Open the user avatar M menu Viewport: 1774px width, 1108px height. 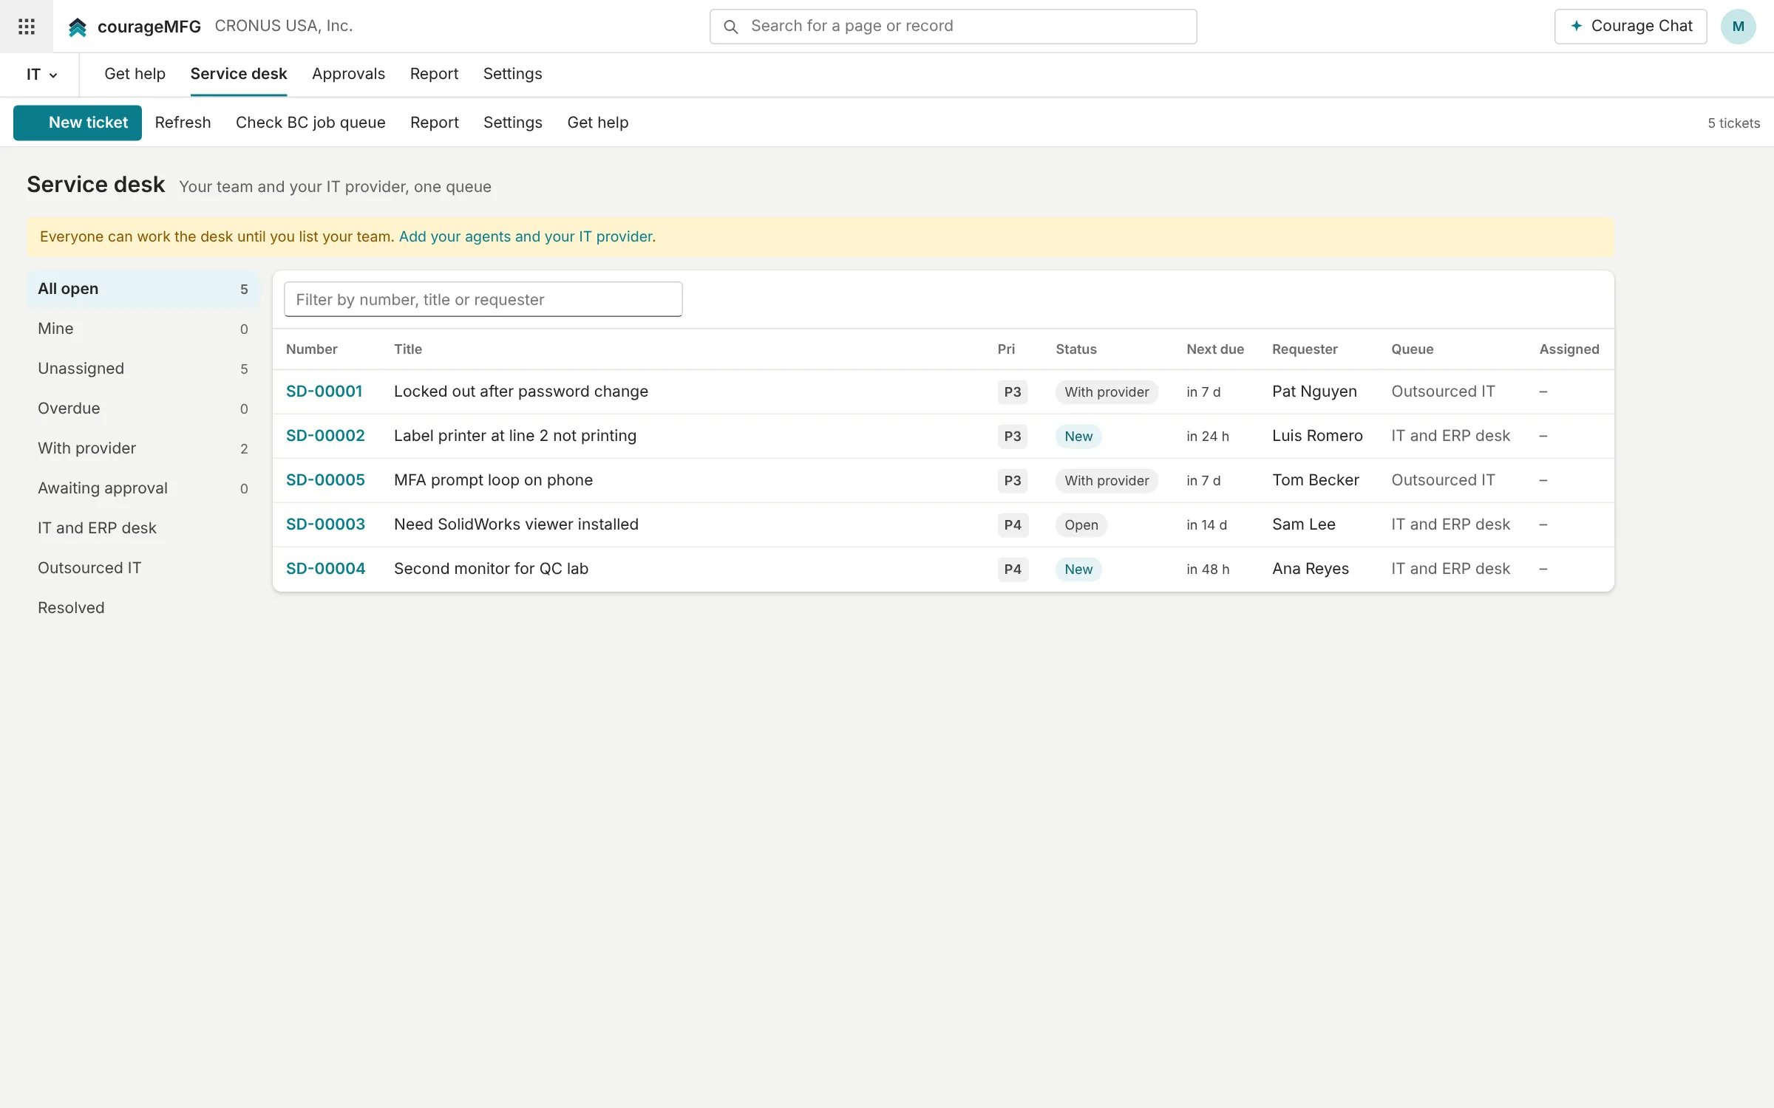pyautogui.click(x=1739, y=27)
